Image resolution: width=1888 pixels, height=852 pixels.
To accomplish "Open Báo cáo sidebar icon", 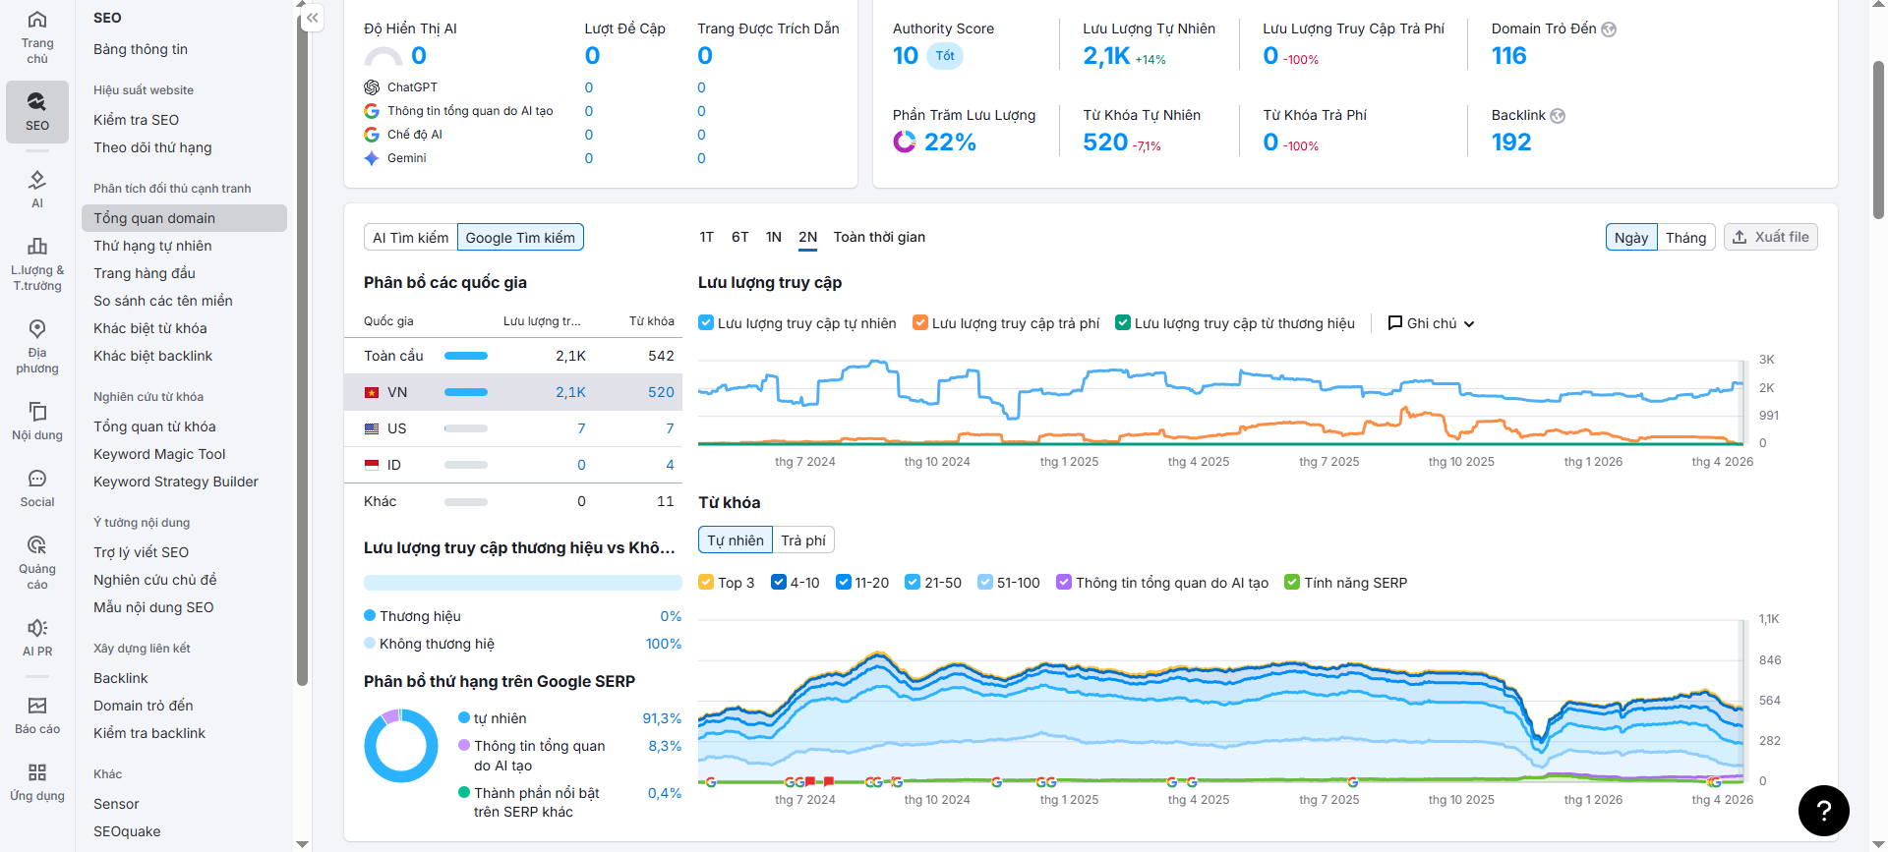I will coord(37,715).
